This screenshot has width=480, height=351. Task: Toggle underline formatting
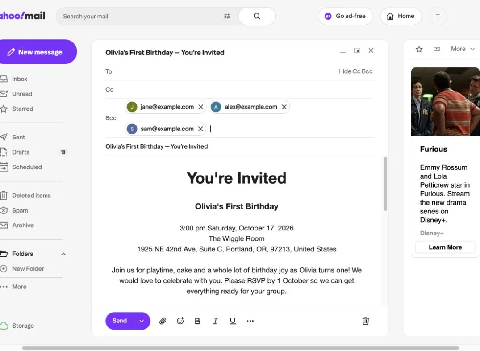point(233,321)
